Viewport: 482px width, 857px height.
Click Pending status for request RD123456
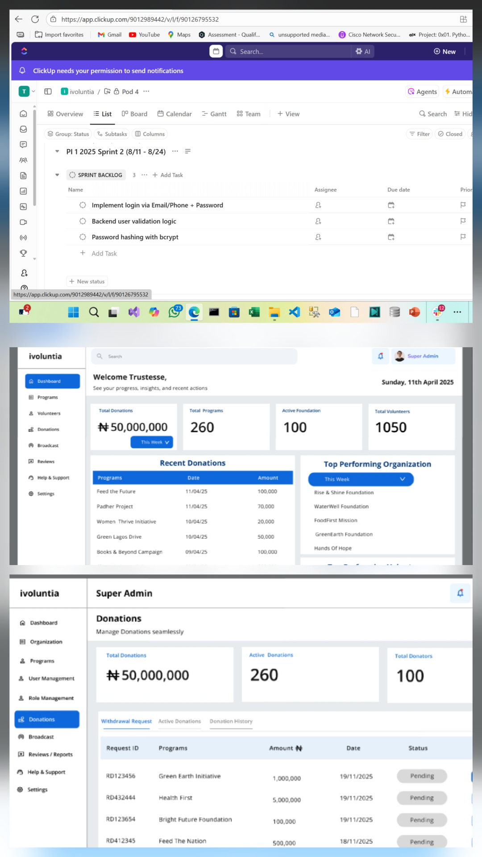click(422, 776)
